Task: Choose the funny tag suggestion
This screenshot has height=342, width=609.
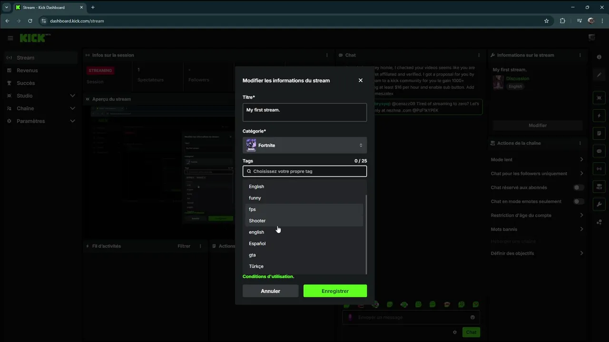Action: tap(304, 198)
